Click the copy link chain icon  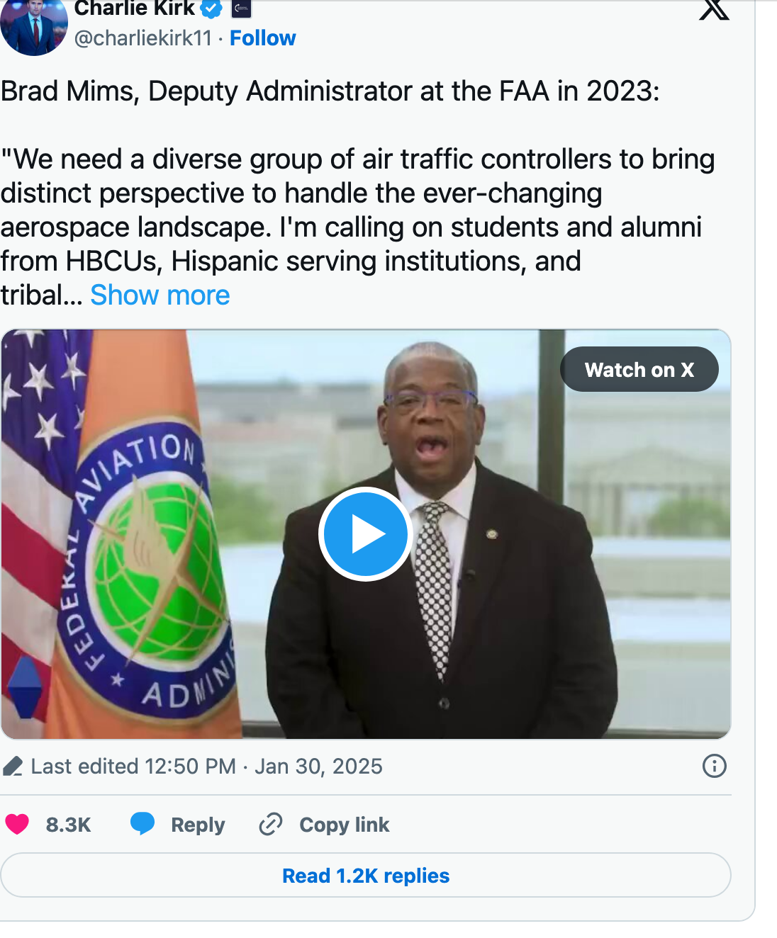click(271, 825)
